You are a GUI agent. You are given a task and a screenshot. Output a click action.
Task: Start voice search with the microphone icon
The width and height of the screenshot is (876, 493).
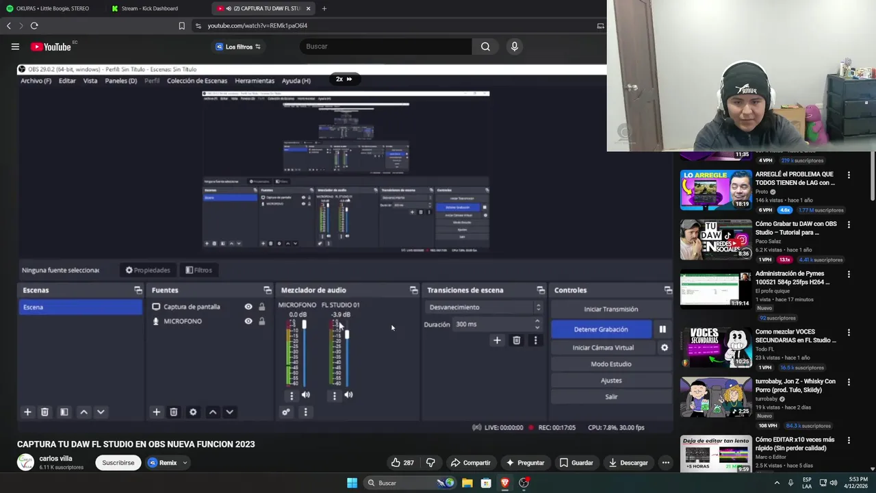(515, 47)
